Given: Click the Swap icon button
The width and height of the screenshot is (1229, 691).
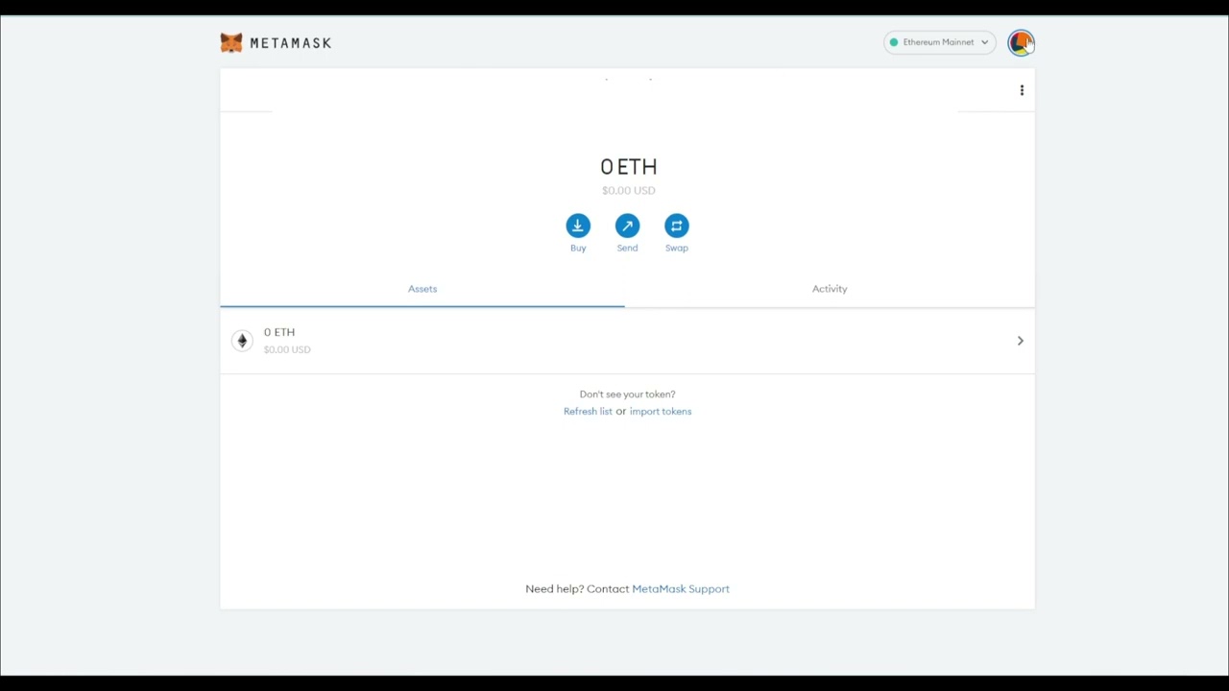Looking at the screenshot, I should pyautogui.click(x=677, y=226).
